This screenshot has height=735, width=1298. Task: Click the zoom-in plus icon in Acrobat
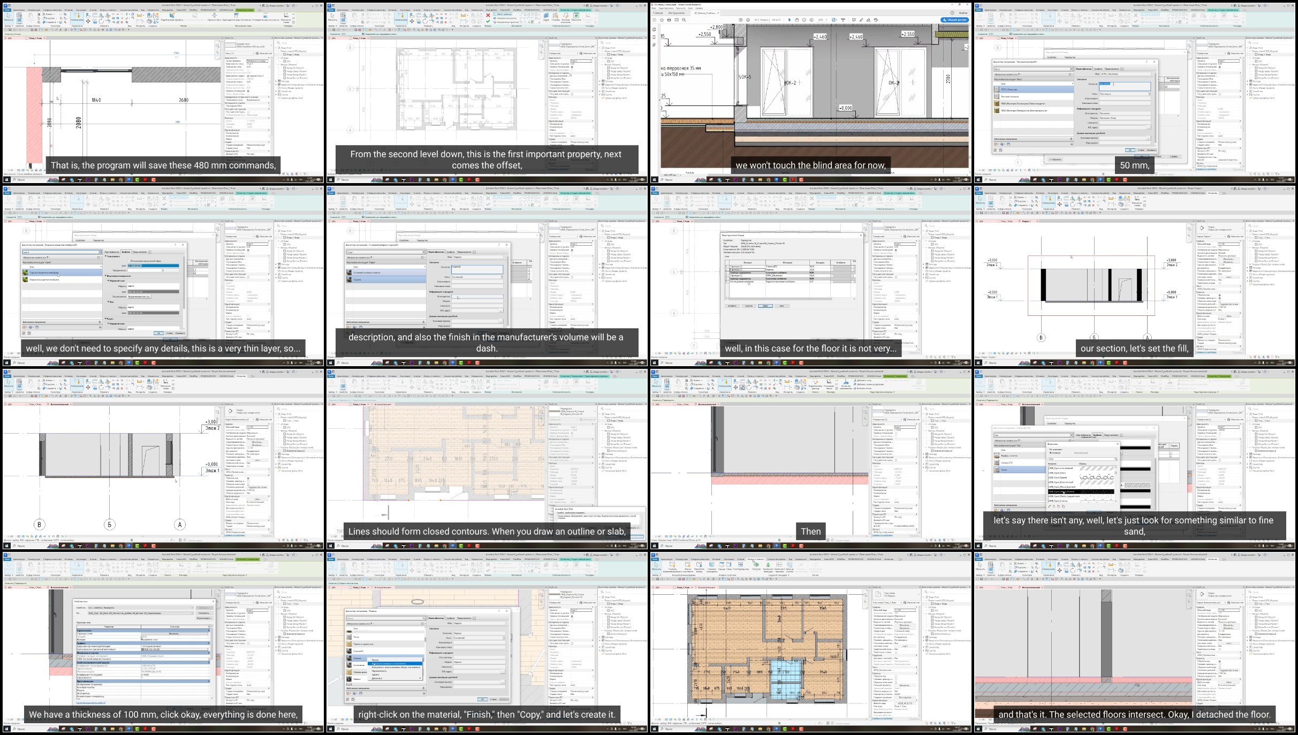point(811,20)
